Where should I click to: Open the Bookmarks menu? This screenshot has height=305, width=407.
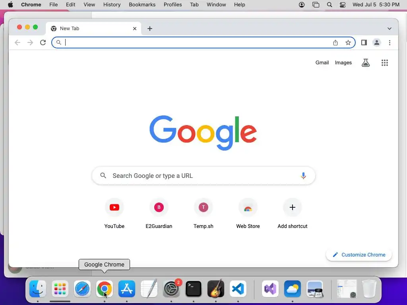142,5
